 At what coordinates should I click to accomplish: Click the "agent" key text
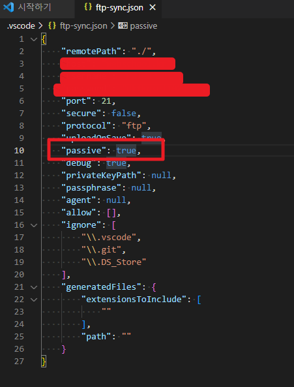point(79,200)
